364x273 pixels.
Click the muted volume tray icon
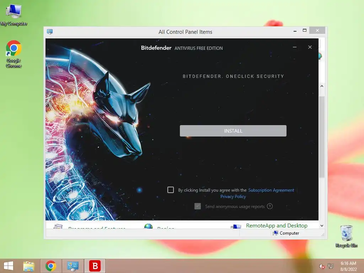(322, 266)
